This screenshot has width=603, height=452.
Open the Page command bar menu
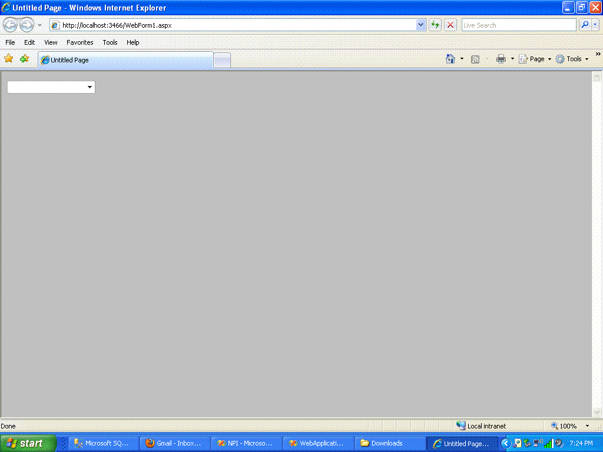point(535,59)
